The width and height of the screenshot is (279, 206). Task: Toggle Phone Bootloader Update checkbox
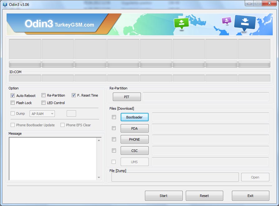pyautogui.click(x=13, y=125)
